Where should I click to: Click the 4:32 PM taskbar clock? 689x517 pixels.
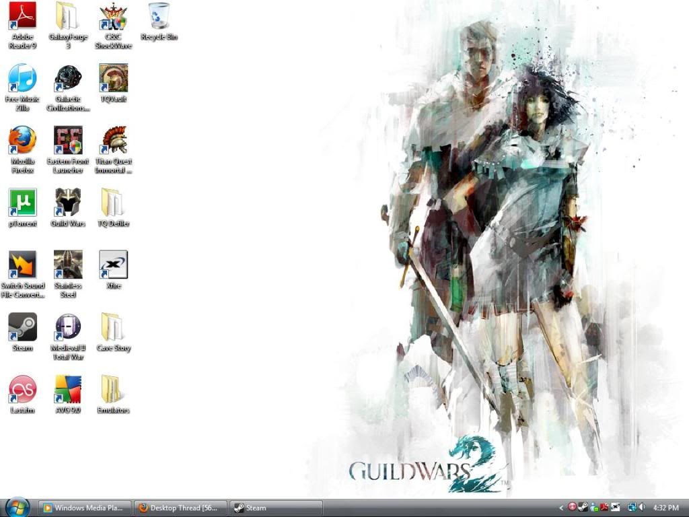tap(665, 508)
